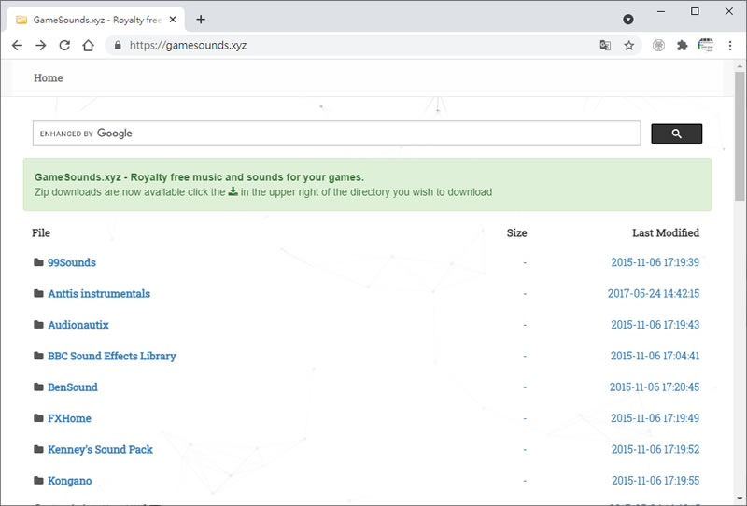Click the address bar URL
Viewport: 747px width, 506px height.
(x=189, y=45)
